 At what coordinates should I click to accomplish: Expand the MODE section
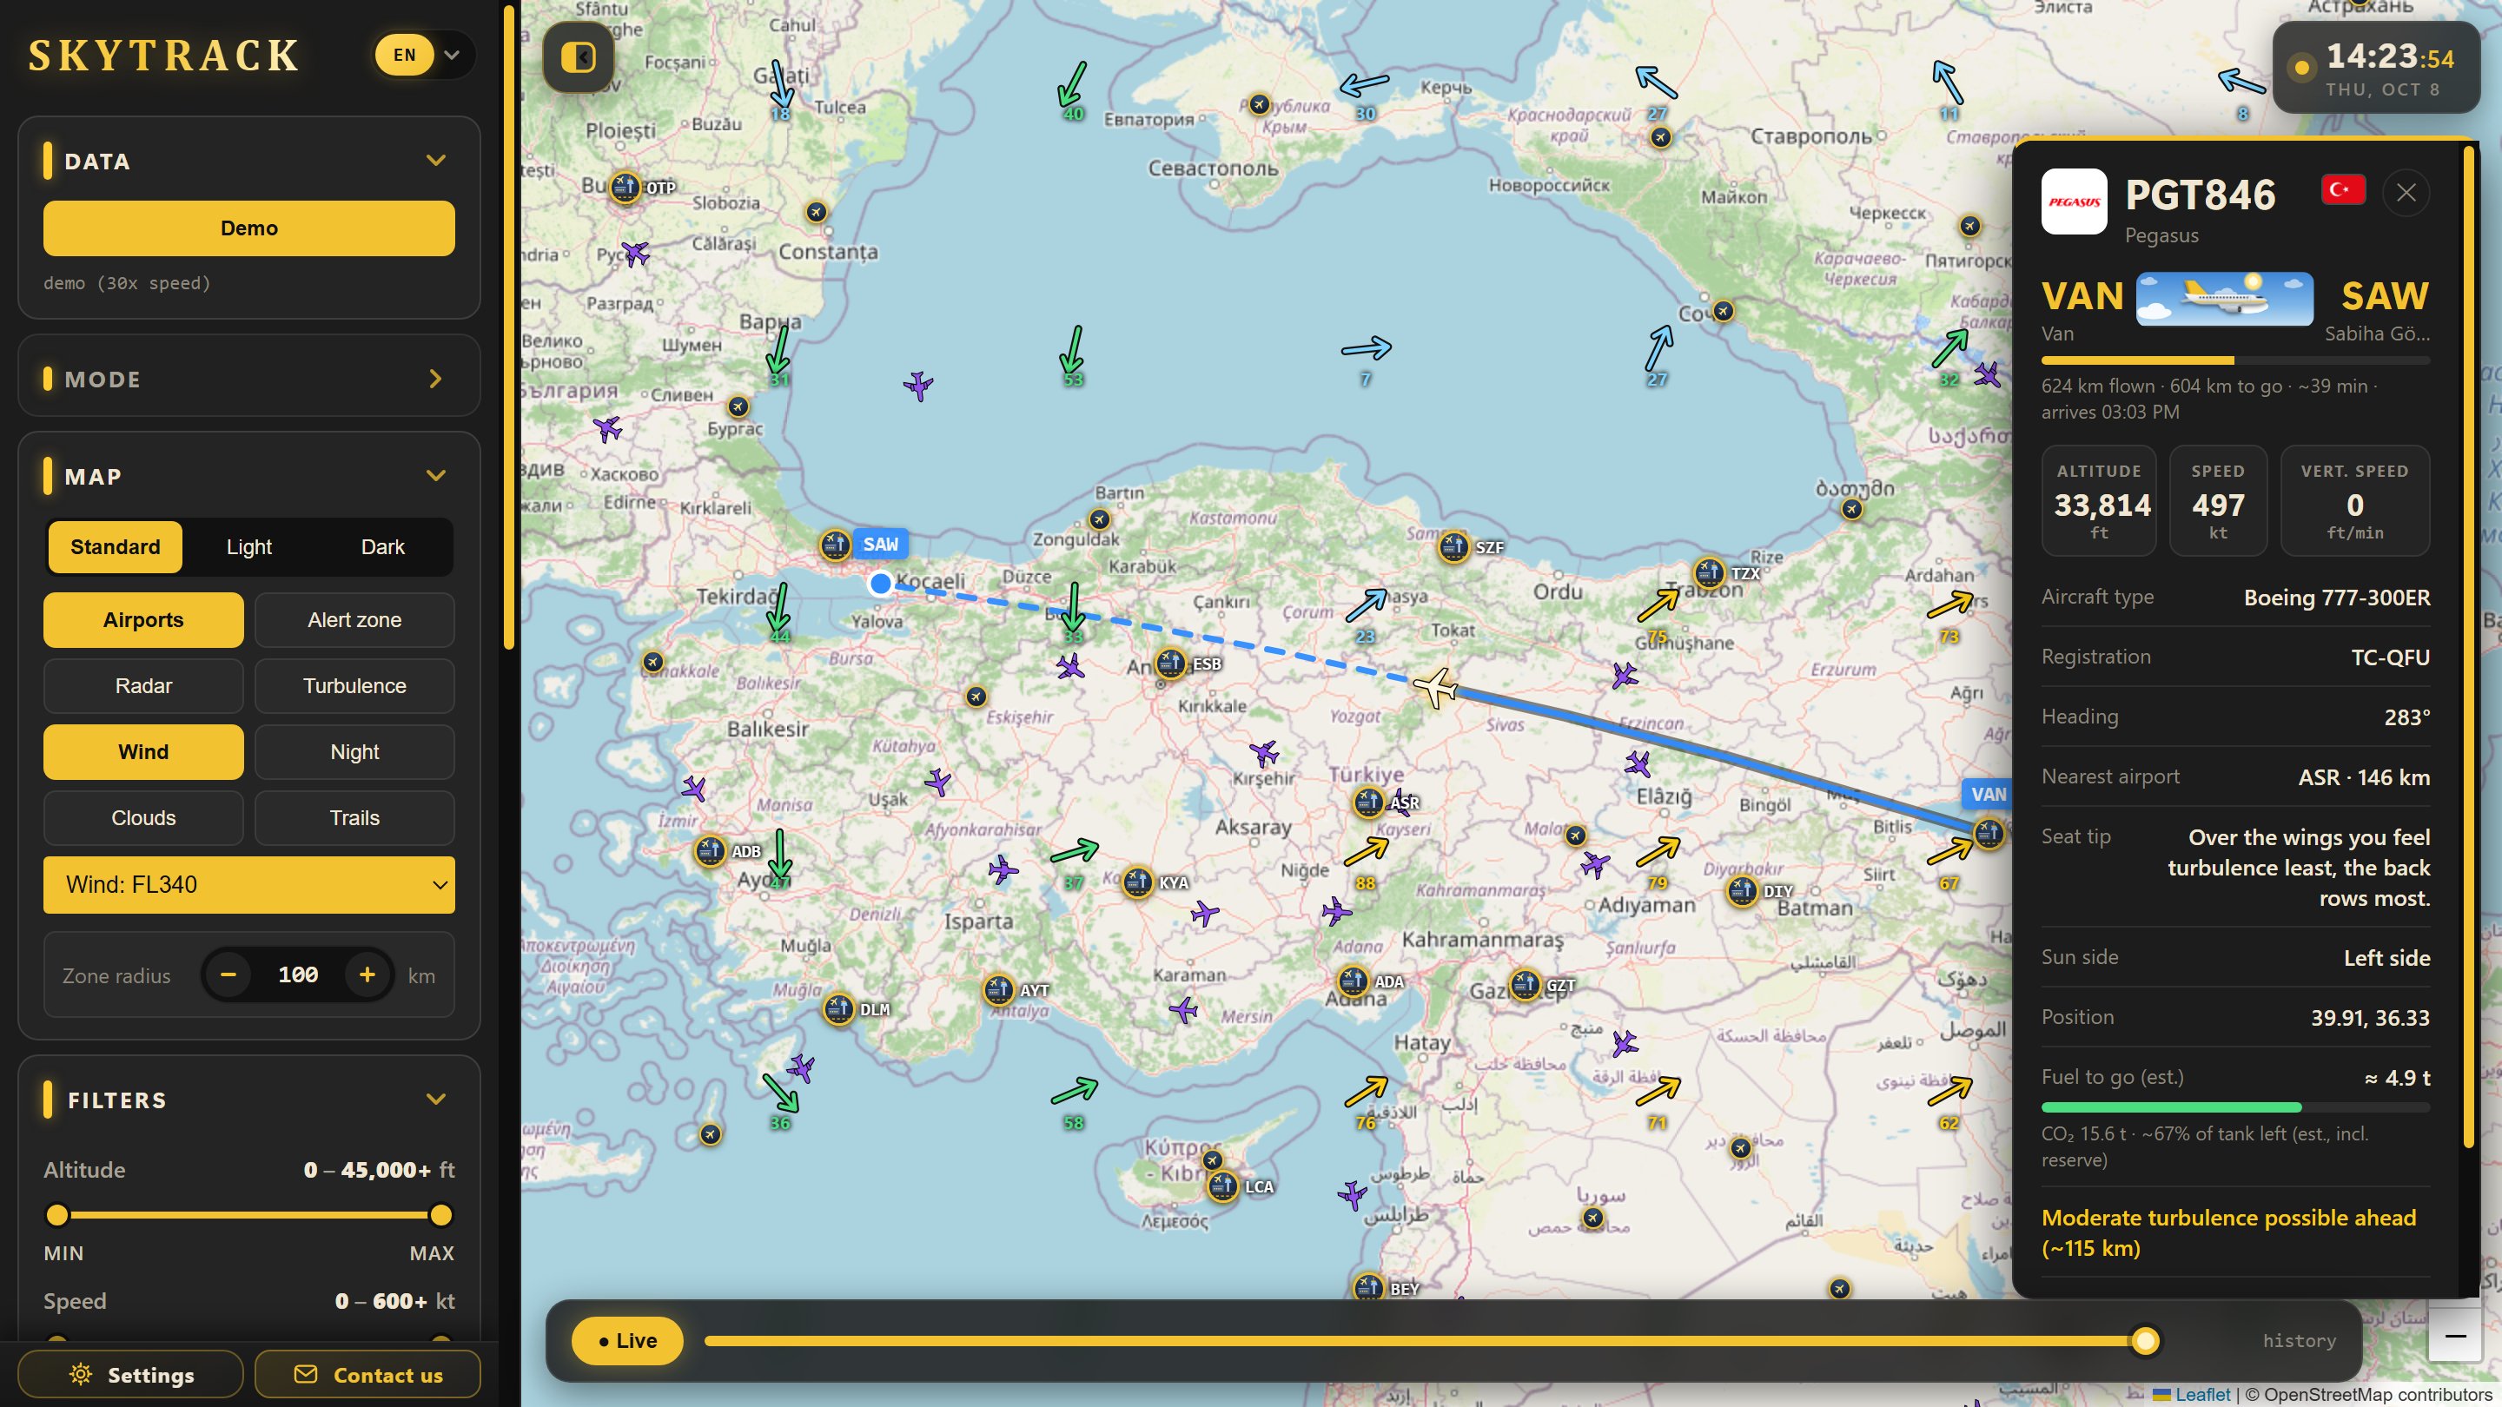[248, 379]
